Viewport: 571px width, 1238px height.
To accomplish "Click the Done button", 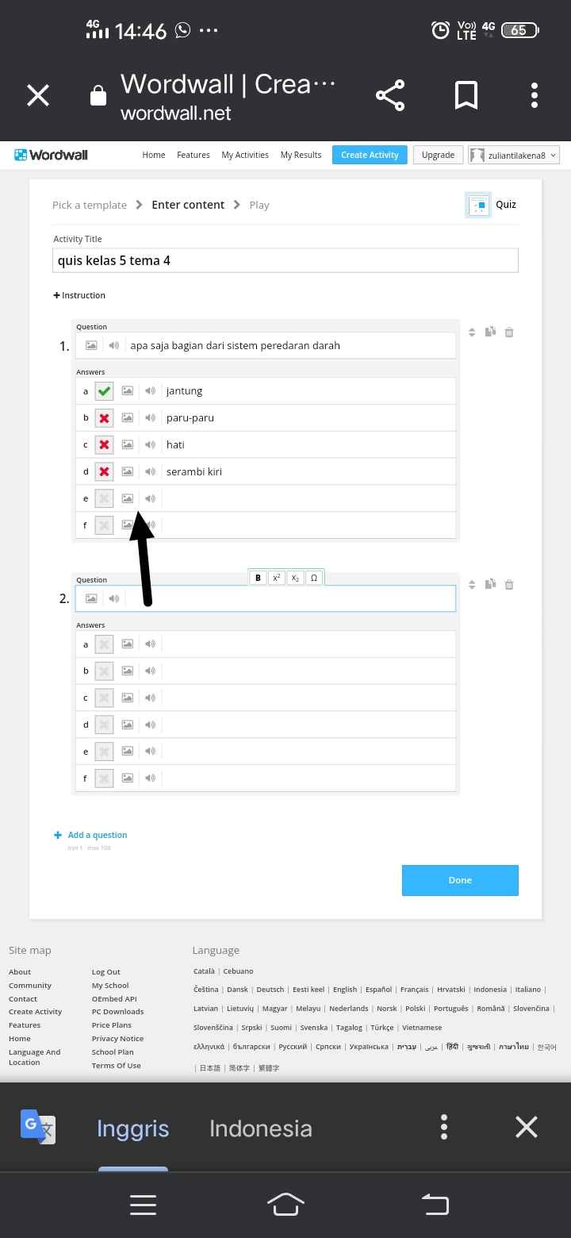I will click(x=460, y=880).
